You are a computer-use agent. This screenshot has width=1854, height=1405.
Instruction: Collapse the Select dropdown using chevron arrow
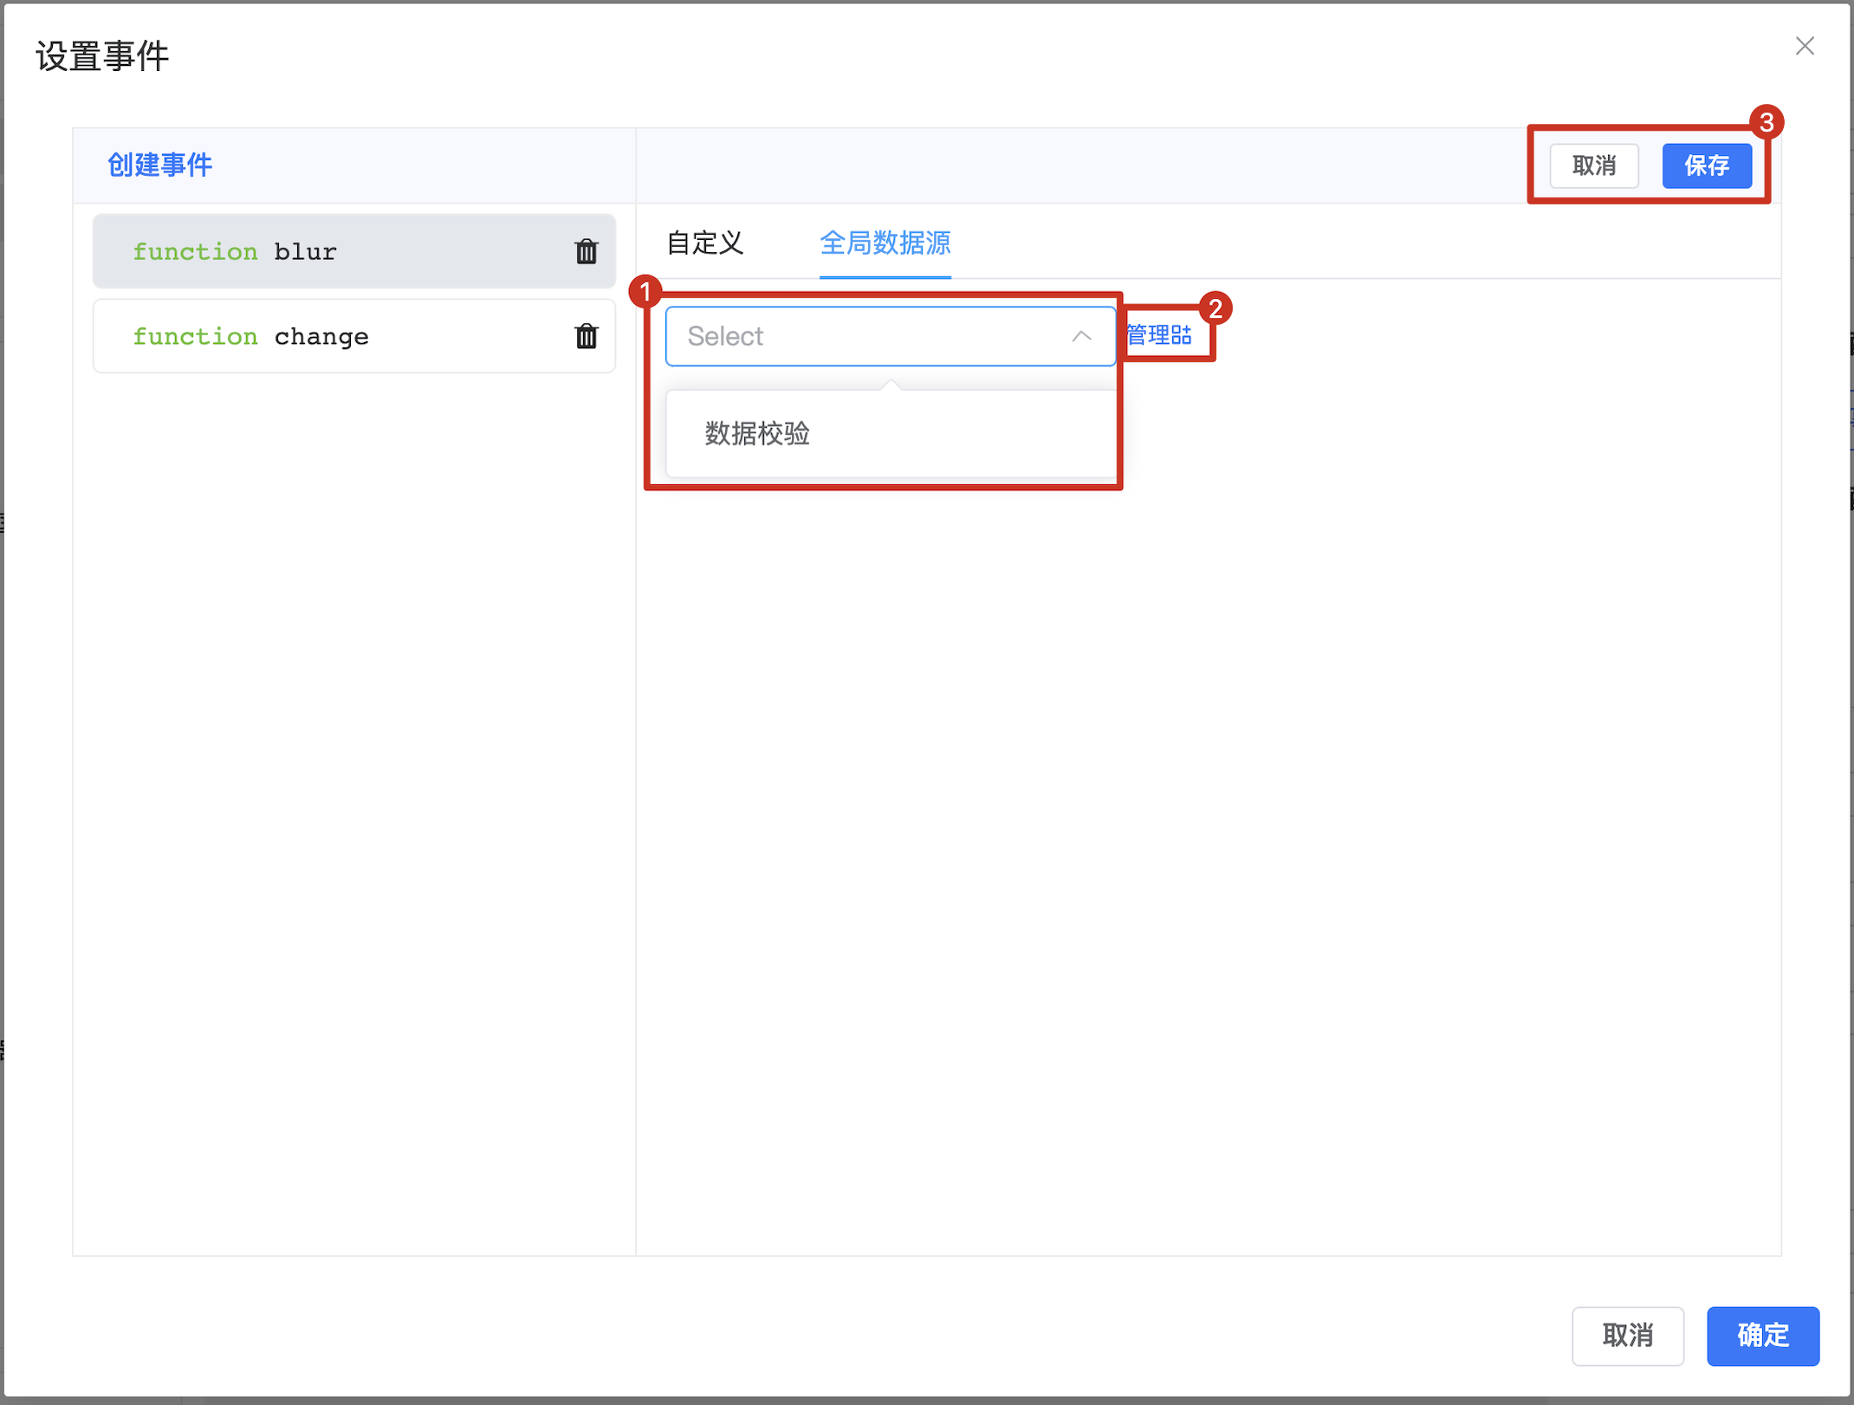[1081, 336]
